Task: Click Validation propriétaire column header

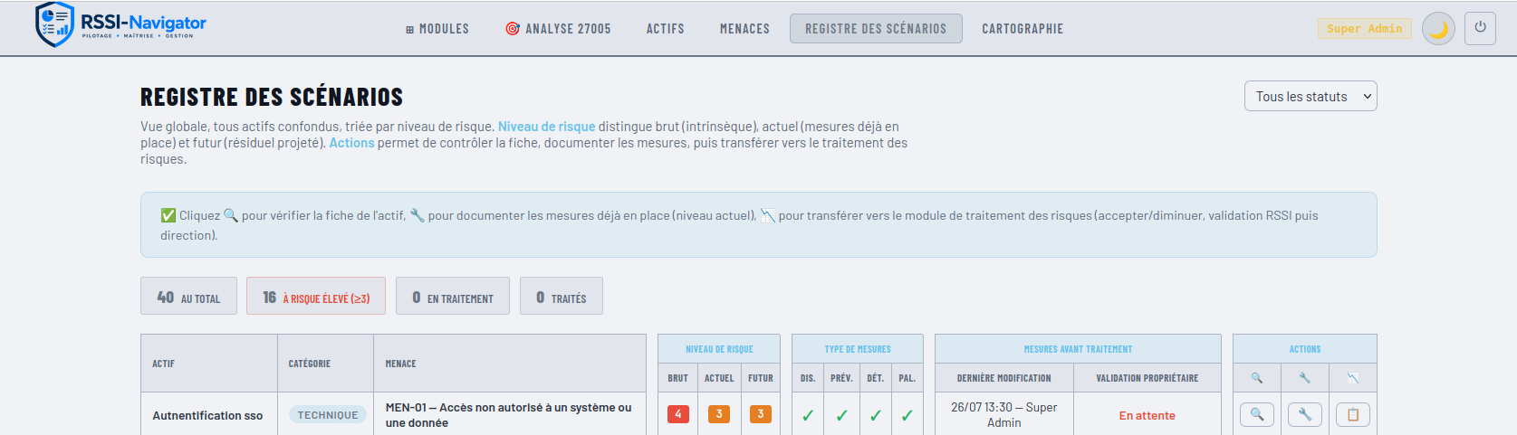Action: click(x=1147, y=378)
